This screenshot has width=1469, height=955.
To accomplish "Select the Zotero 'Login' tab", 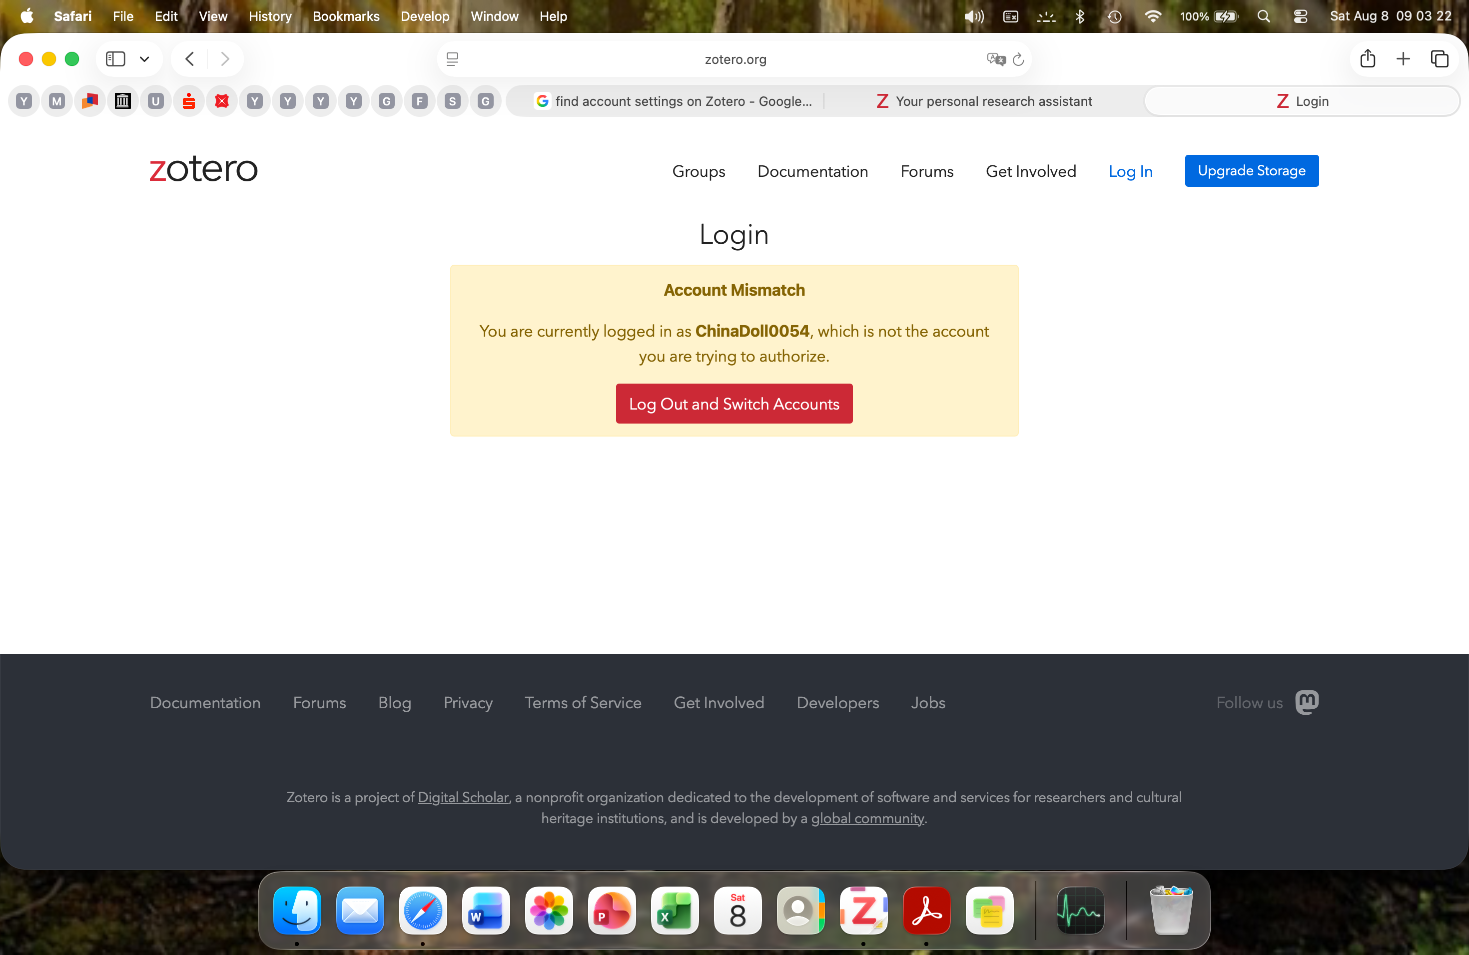I will 1302,101.
